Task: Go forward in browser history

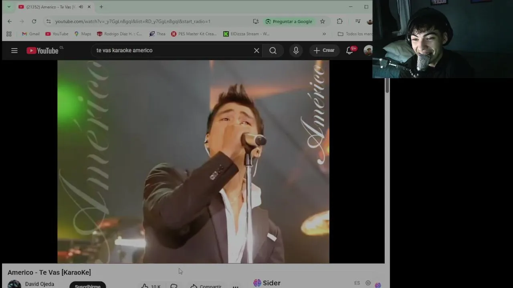Action: coord(22,21)
